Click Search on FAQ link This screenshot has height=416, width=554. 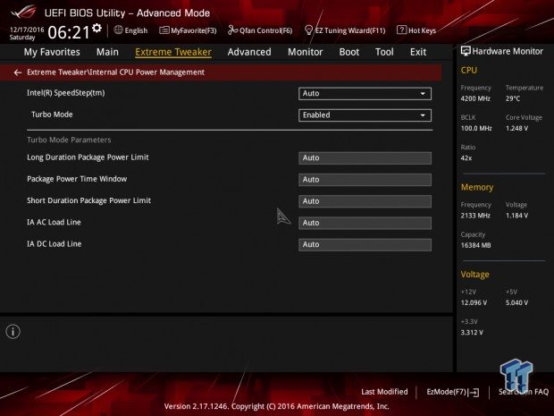524,392
